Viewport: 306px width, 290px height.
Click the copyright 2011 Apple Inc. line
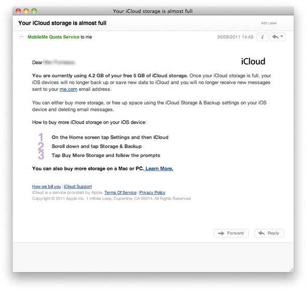(x=112, y=198)
